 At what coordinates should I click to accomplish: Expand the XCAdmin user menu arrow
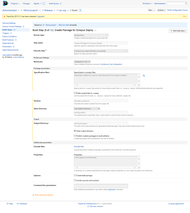pyautogui.click(x=152, y=4)
